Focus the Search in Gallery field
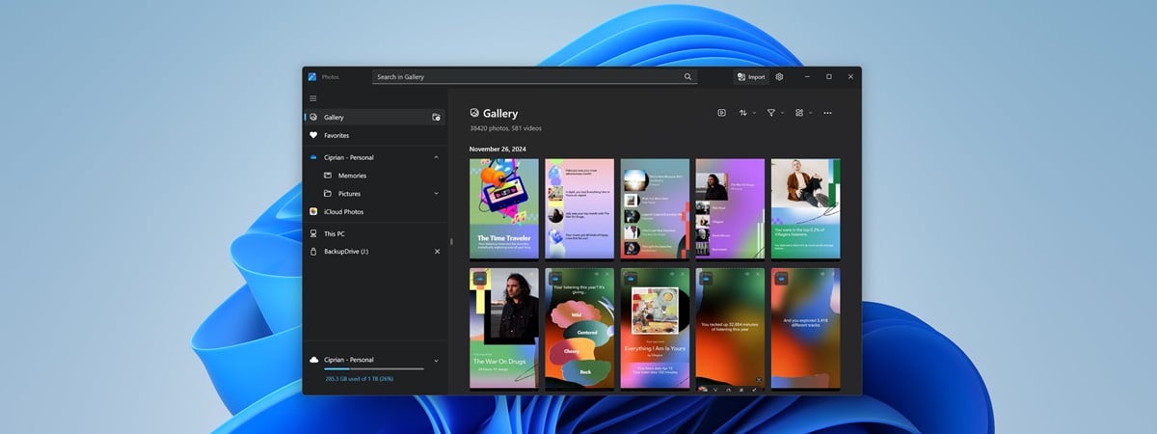The width and height of the screenshot is (1157, 434). (535, 77)
